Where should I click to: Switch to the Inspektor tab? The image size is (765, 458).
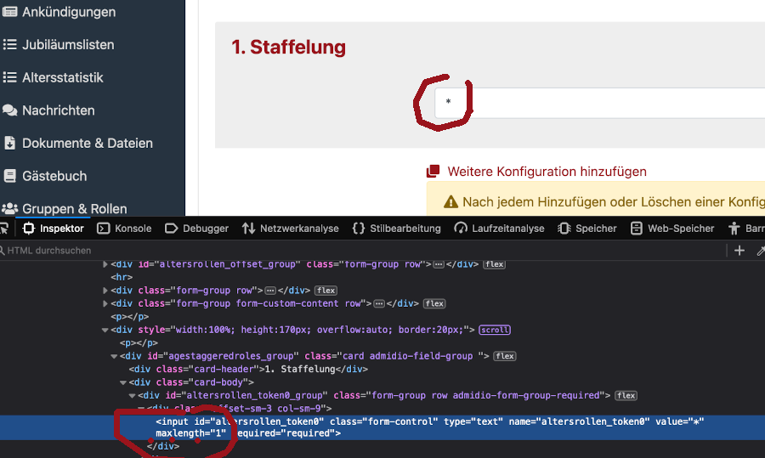[x=53, y=229]
